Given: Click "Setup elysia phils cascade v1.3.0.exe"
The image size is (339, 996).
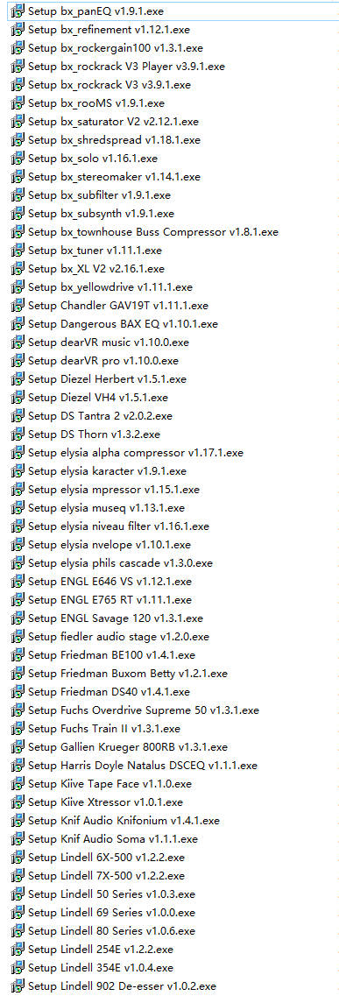Looking at the screenshot, I should point(121,563).
